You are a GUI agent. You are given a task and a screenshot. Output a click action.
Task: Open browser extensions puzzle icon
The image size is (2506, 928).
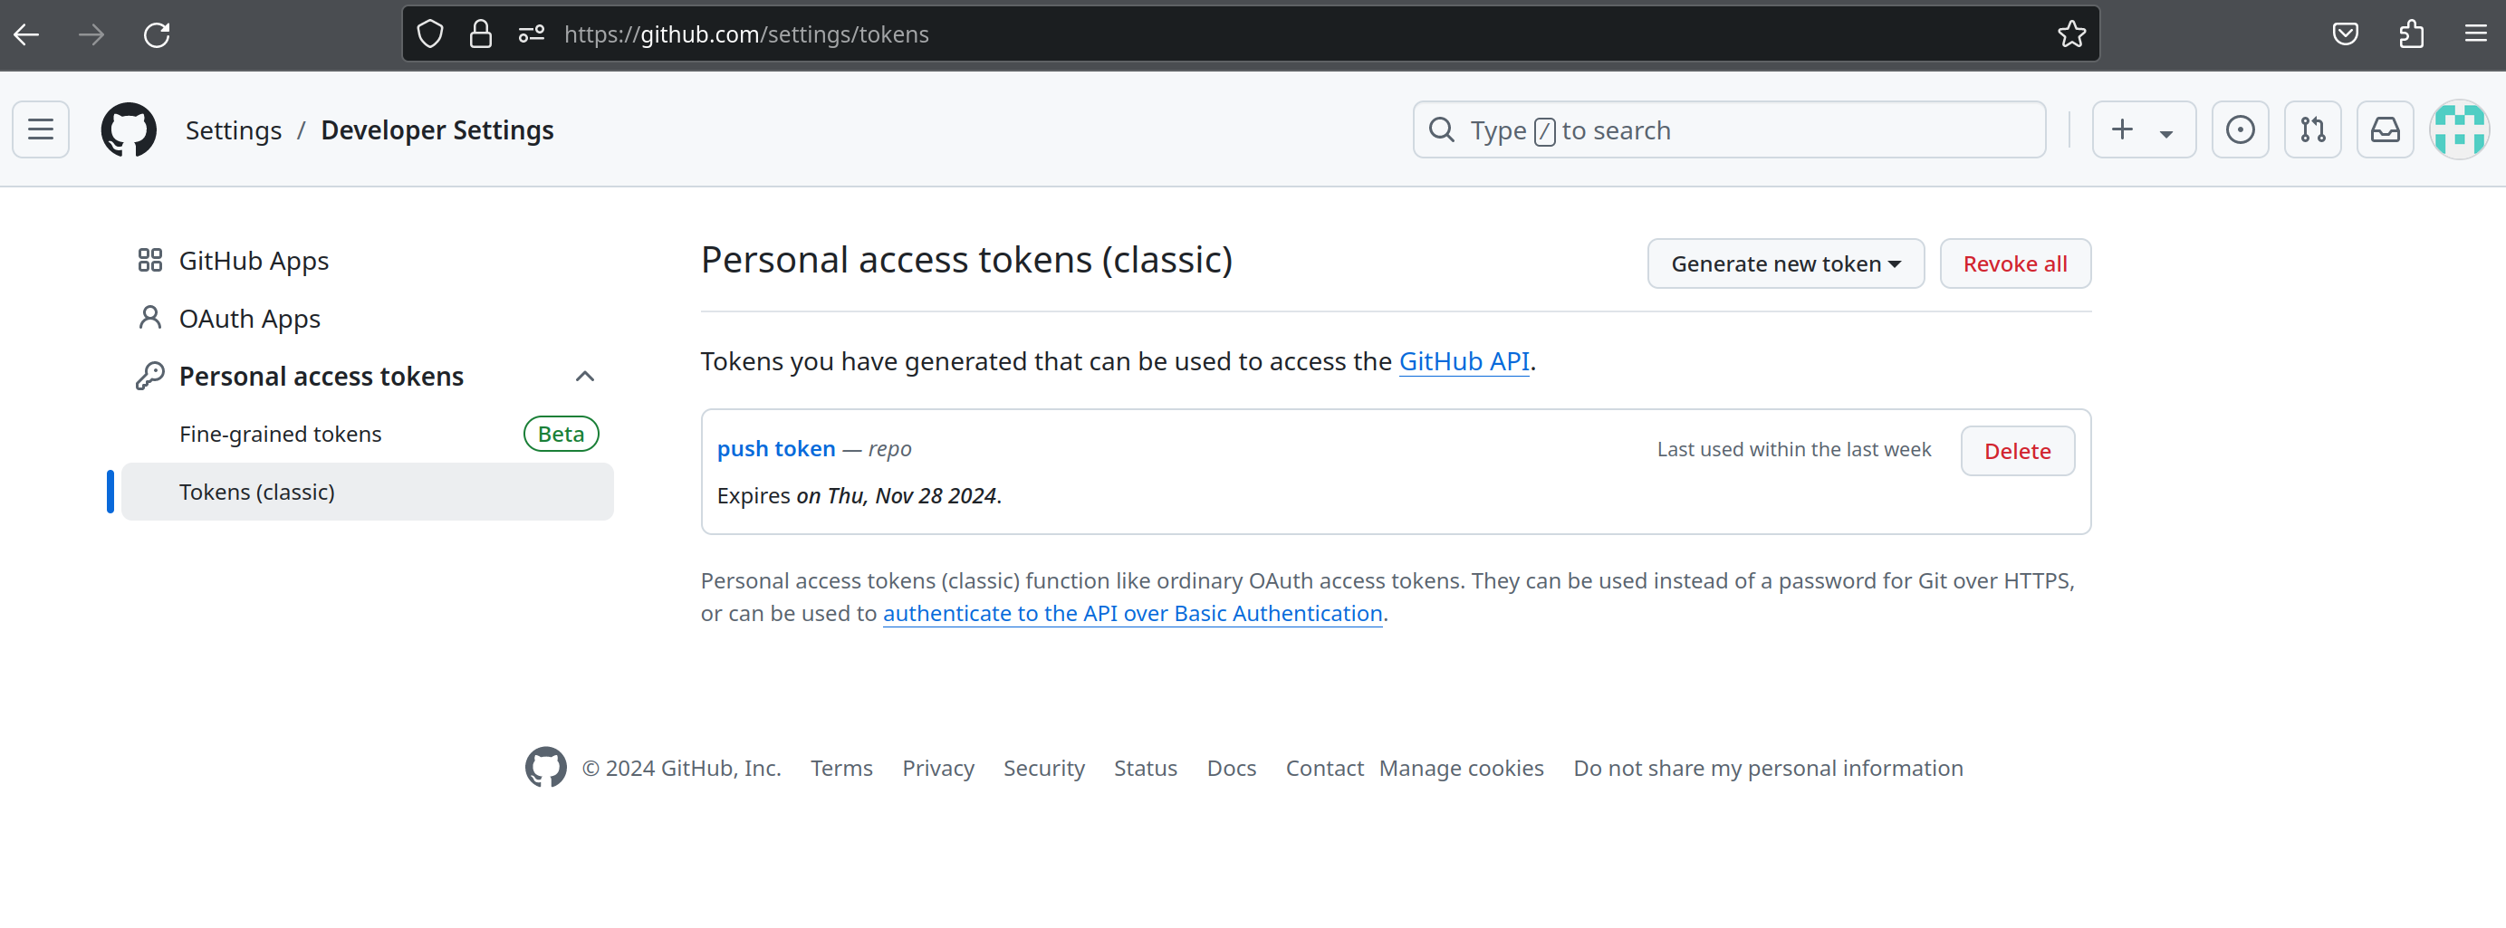tap(2411, 34)
